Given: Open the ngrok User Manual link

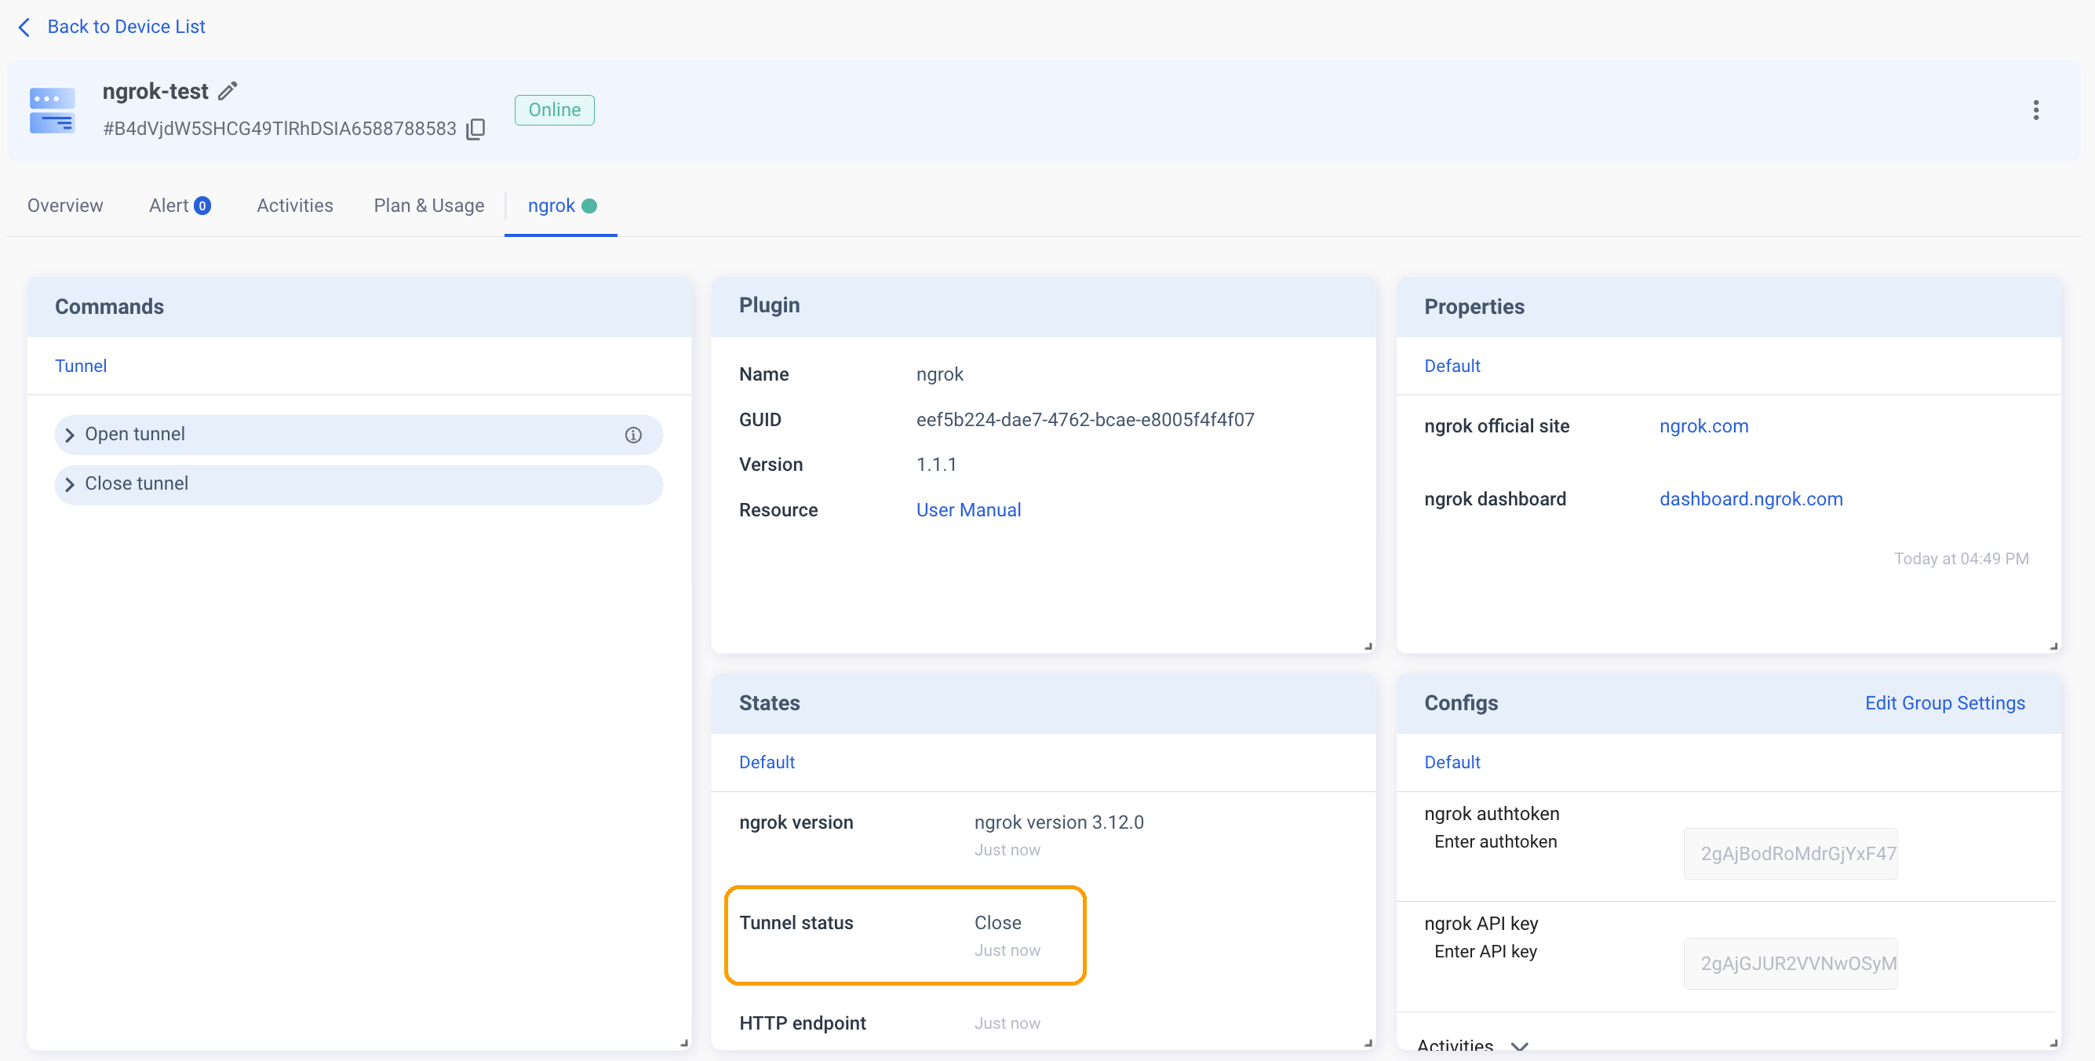Looking at the screenshot, I should 967,509.
